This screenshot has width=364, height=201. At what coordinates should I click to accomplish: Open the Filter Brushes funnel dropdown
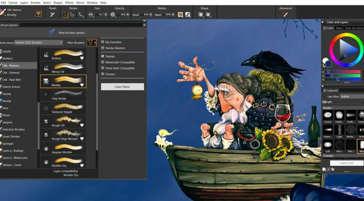(x=92, y=43)
